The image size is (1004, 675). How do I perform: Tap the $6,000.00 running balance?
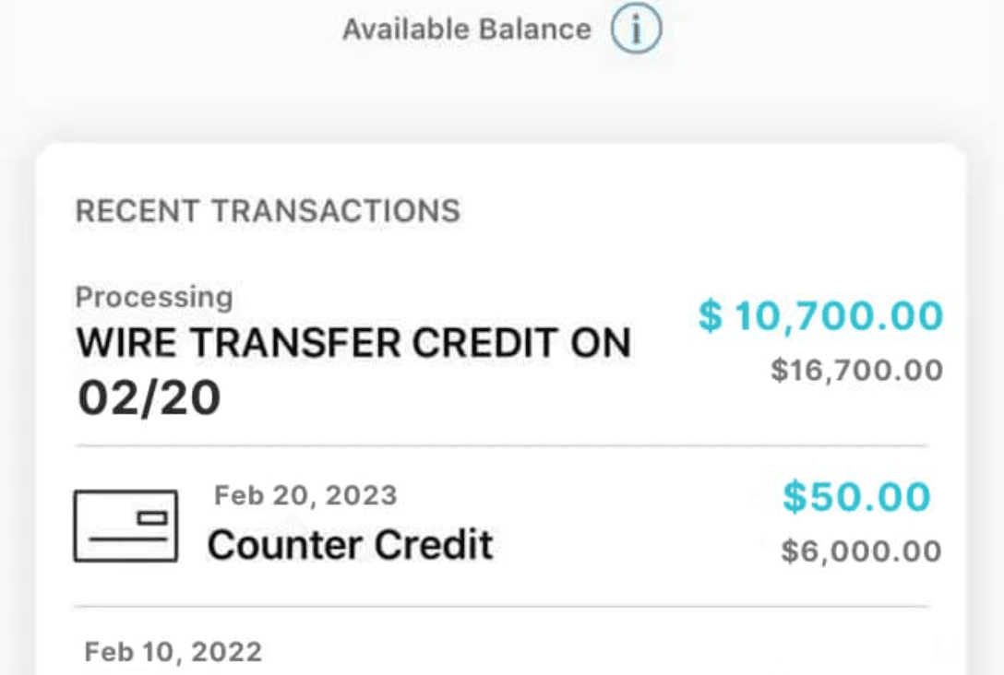[x=861, y=551]
